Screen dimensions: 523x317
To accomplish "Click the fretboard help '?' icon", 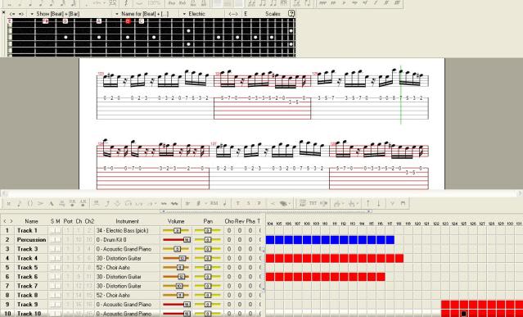I will tap(291, 14).
